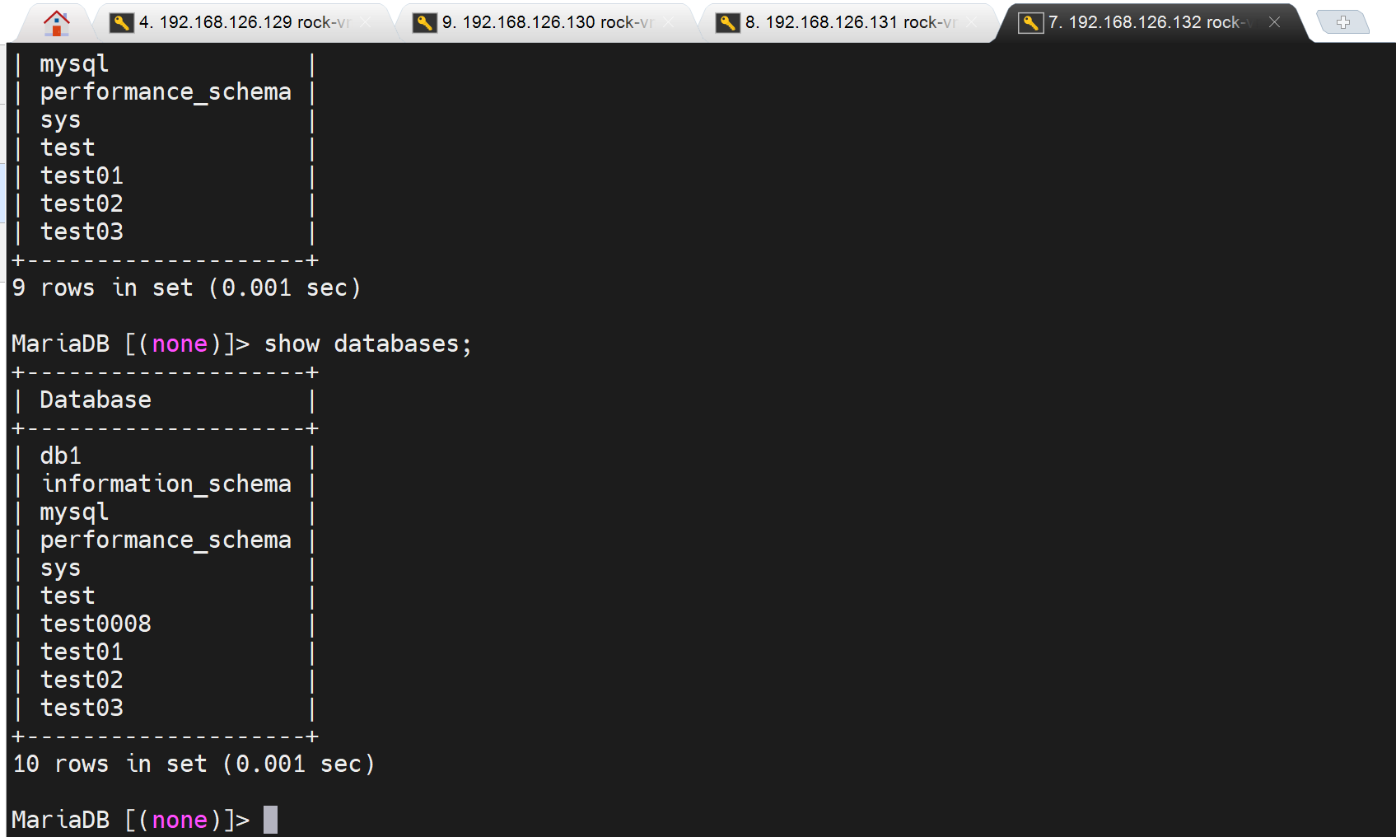The image size is (1396, 837).
Task: Click the Database column header text
Action: click(x=96, y=400)
